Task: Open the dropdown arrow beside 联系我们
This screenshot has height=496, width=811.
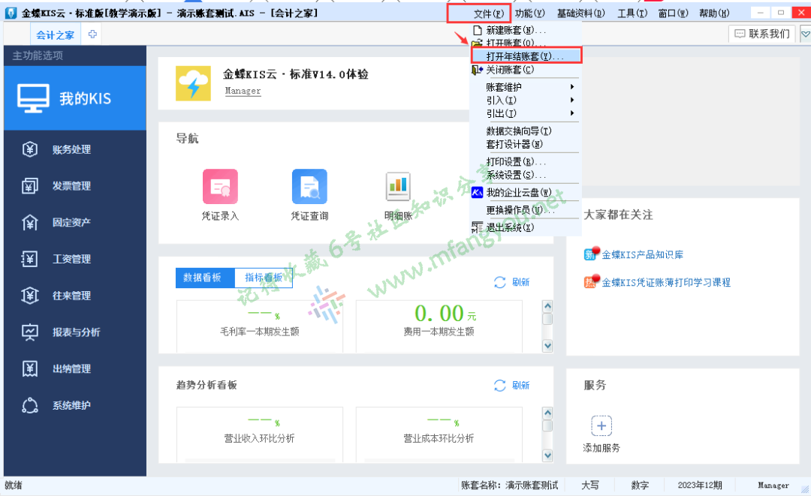Action: (805, 34)
